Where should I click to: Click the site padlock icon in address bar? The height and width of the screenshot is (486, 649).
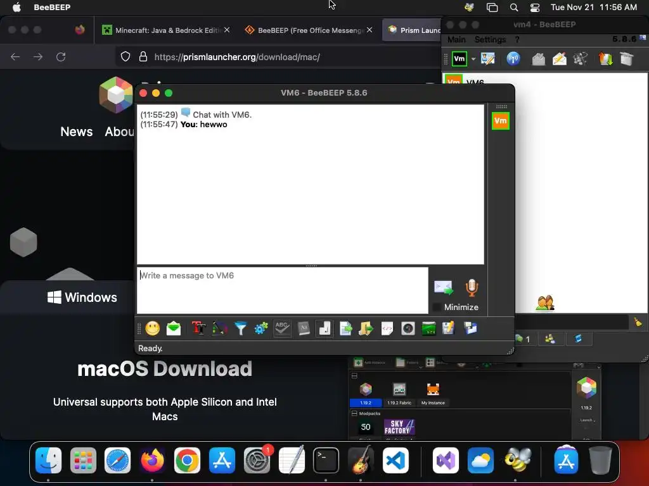tap(143, 56)
